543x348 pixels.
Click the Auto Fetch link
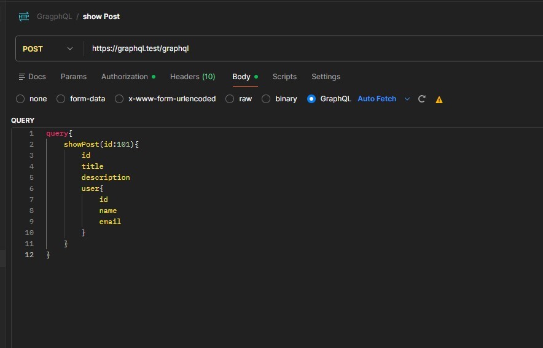[x=377, y=99]
